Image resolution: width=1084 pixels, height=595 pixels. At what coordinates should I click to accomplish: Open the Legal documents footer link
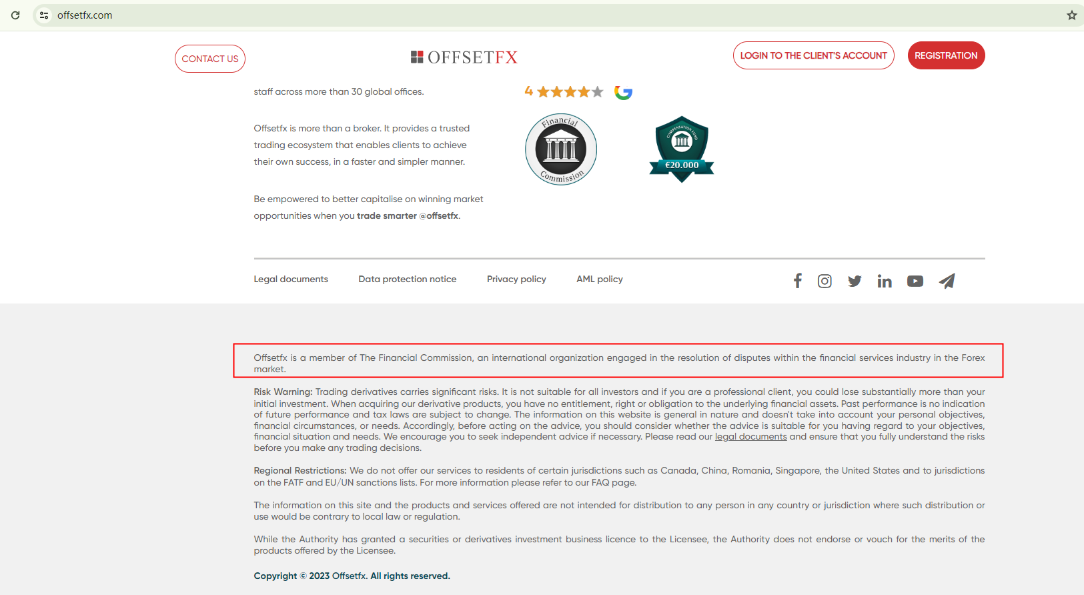(x=291, y=279)
